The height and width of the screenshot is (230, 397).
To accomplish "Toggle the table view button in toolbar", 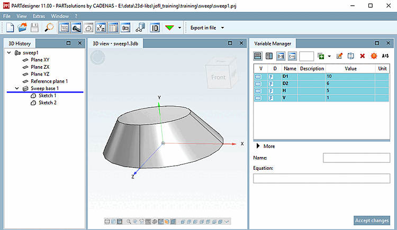I will coord(113,27).
